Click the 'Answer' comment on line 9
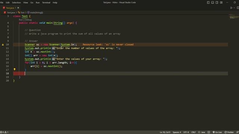 [31, 41]
